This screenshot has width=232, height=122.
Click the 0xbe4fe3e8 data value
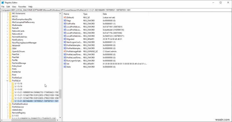113,30
